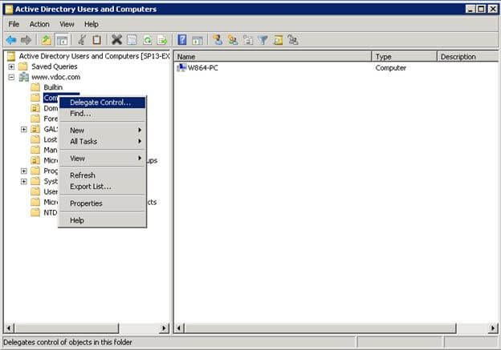Choose Refresh from context menu
This screenshot has height=350, width=501.
[x=102, y=175]
